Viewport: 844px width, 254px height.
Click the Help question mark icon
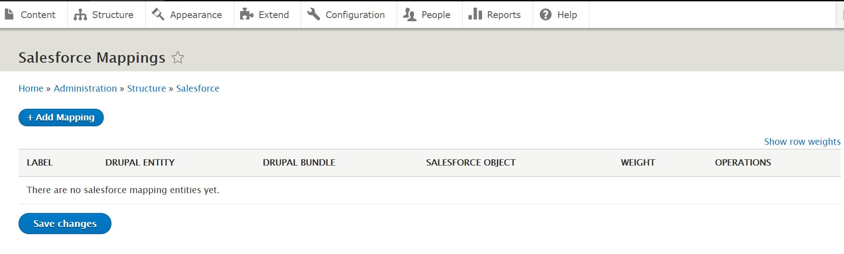point(546,15)
